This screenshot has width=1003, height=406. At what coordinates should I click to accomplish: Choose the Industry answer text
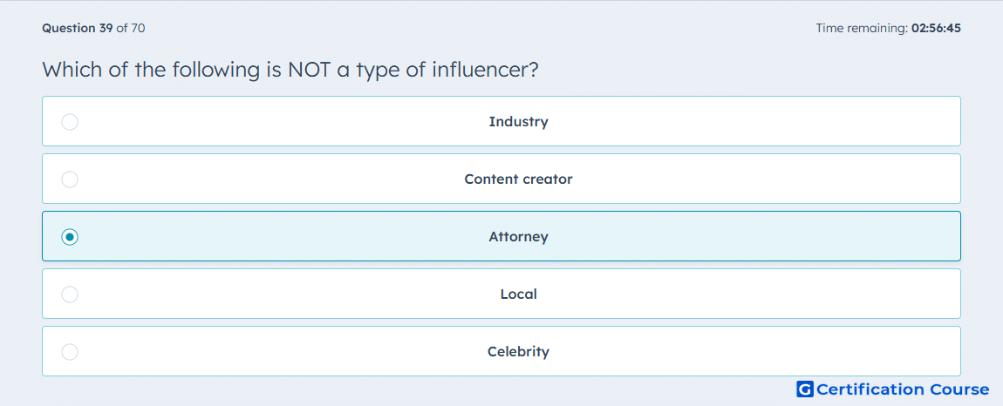[518, 121]
